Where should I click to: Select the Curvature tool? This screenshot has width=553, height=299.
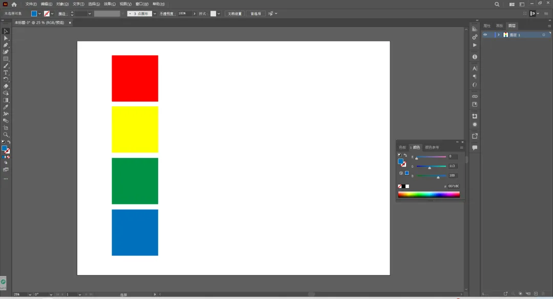click(6, 52)
